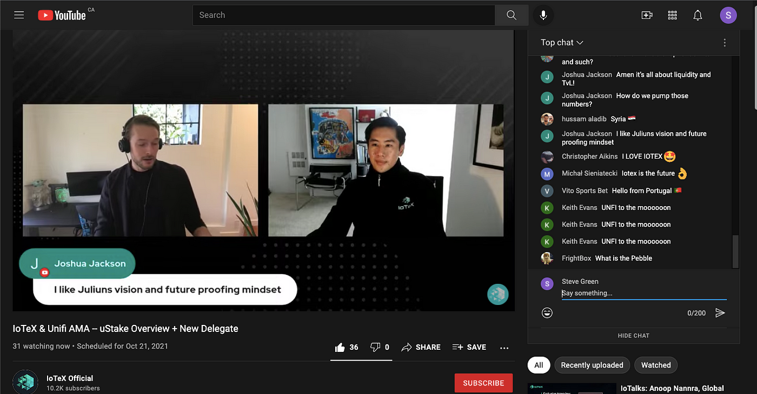Open live chat three-dot options menu
The image size is (757, 394).
click(x=725, y=43)
